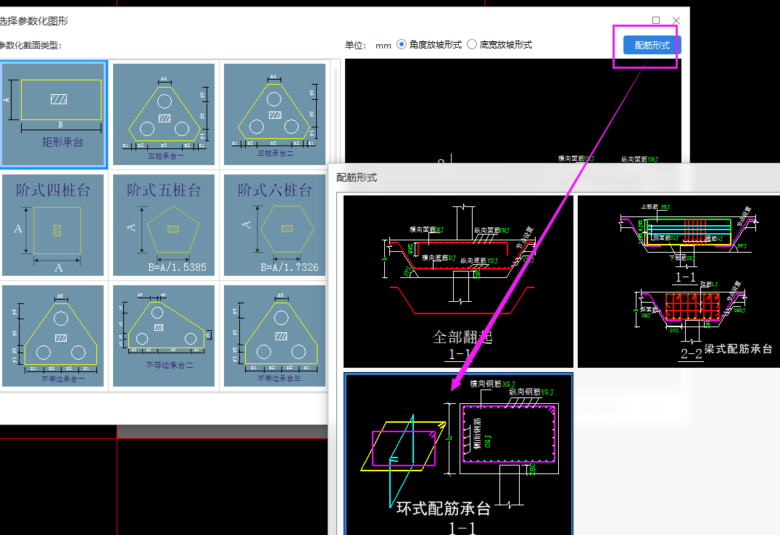Viewport: 780px width, 535px height.
Task: Choose the 梁式配筋承台 reinforcement diagram
Action: pos(679,281)
